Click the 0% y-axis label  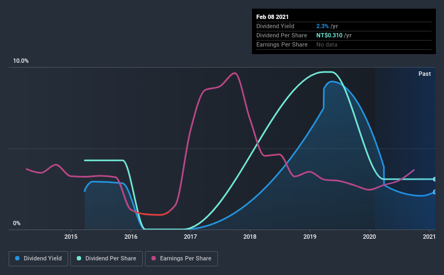[x=17, y=223]
